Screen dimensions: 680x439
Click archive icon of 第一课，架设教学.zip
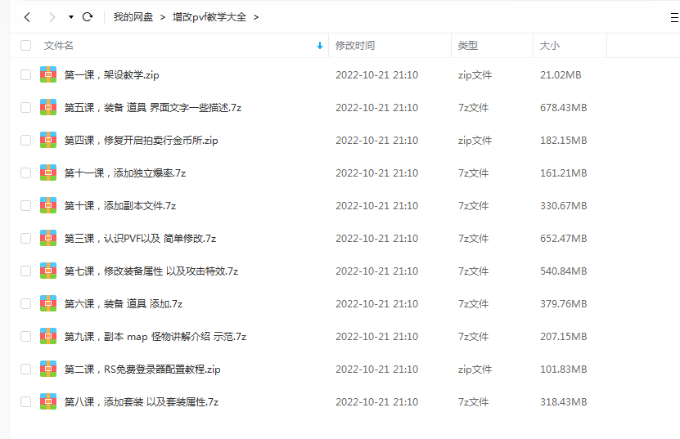pos(48,74)
